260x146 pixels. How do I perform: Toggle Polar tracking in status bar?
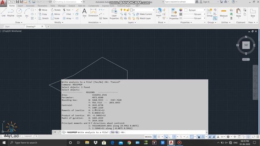tap(174, 137)
